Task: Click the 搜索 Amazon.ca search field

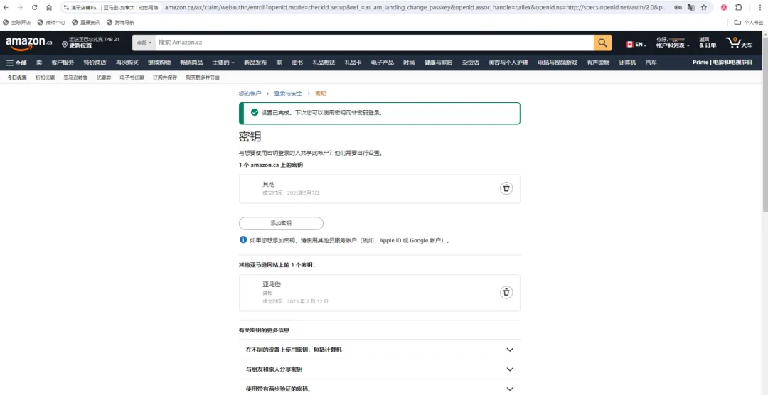Action: click(x=374, y=43)
